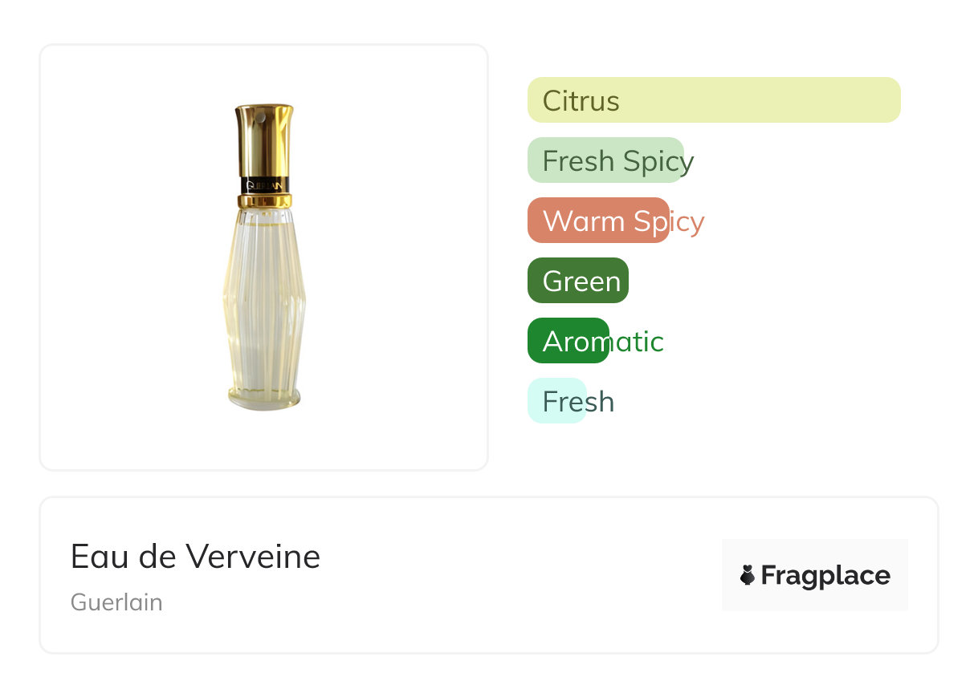This screenshot has width=978, height=693.
Task: Click the Fragplace bottle logo icon
Action: point(748,575)
